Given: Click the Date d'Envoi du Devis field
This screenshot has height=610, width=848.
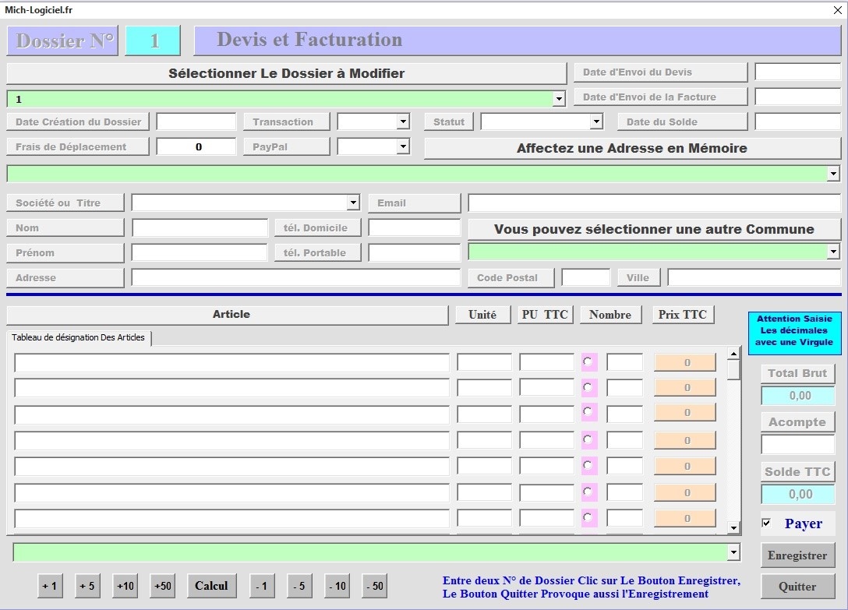Looking at the screenshot, I should coord(797,72).
